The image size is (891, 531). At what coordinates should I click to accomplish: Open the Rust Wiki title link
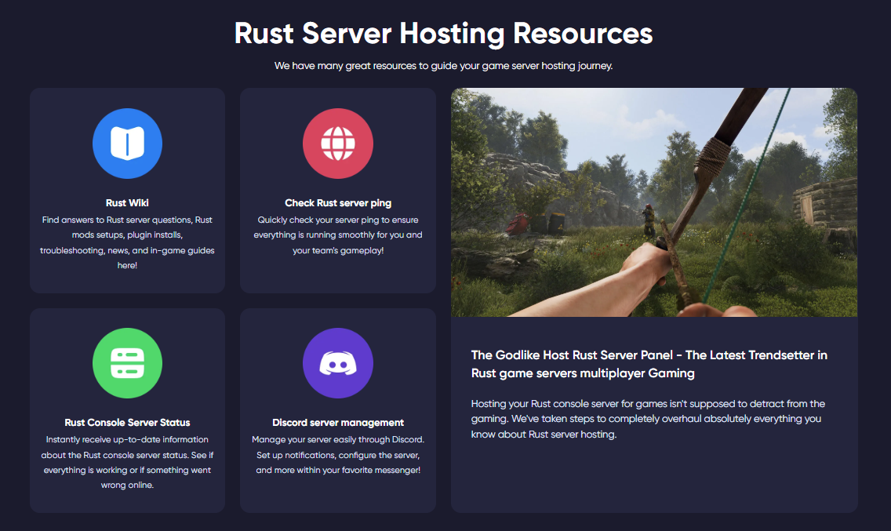[127, 203]
